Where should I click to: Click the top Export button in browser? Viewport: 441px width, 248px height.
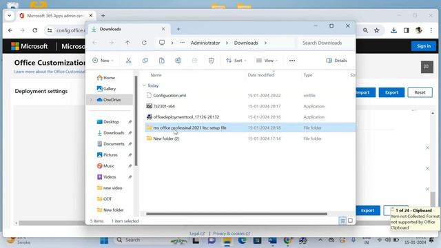coord(391,92)
